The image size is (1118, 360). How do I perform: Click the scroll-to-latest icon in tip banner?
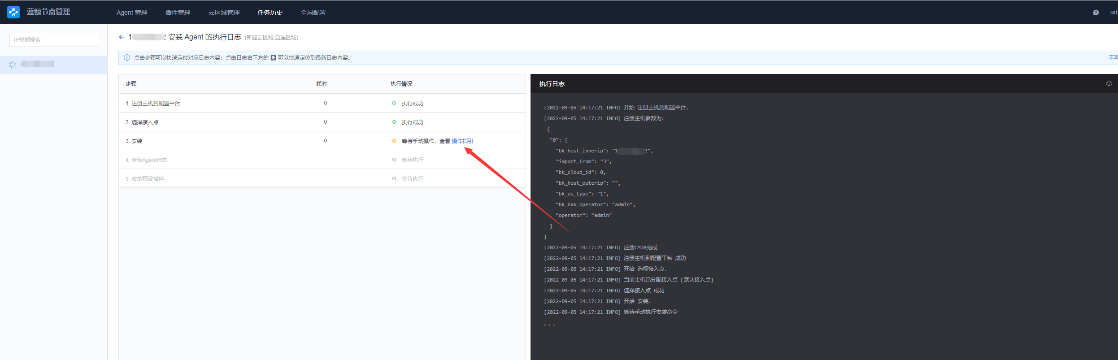(x=273, y=58)
